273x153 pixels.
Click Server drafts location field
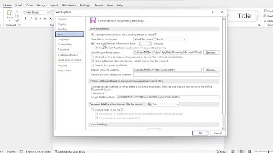pyautogui.click(x=168, y=97)
